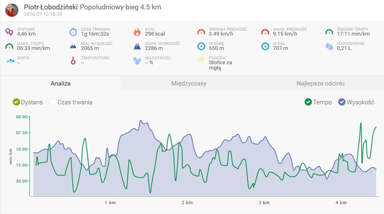Toggle the Tempo chart series
This screenshot has height=214, width=384.
[x=308, y=102]
